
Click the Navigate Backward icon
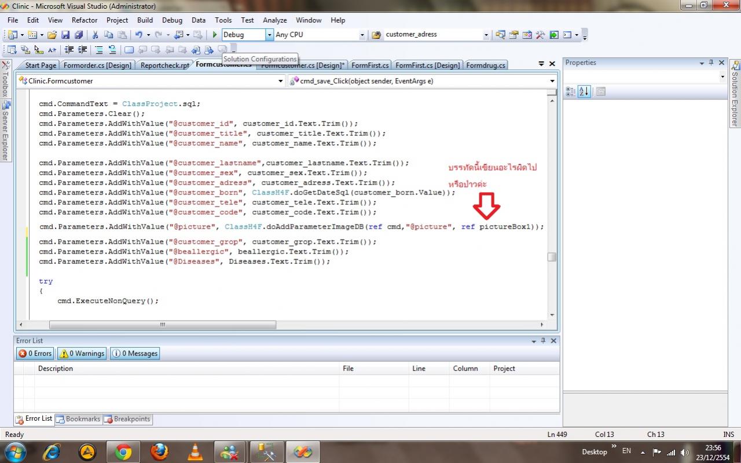point(178,35)
